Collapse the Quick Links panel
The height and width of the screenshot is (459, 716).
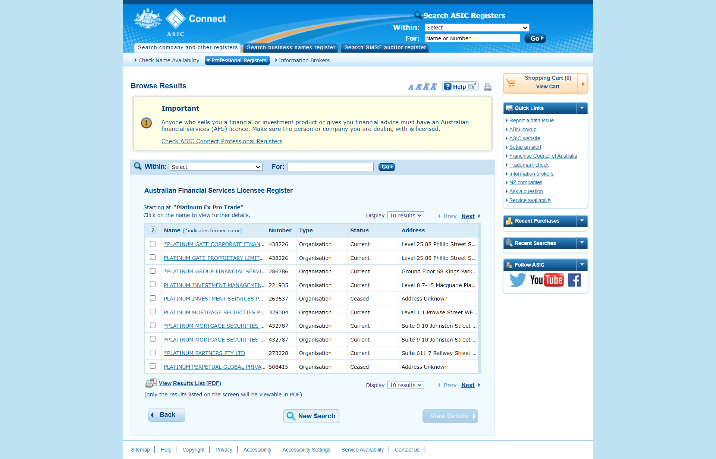pos(582,108)
